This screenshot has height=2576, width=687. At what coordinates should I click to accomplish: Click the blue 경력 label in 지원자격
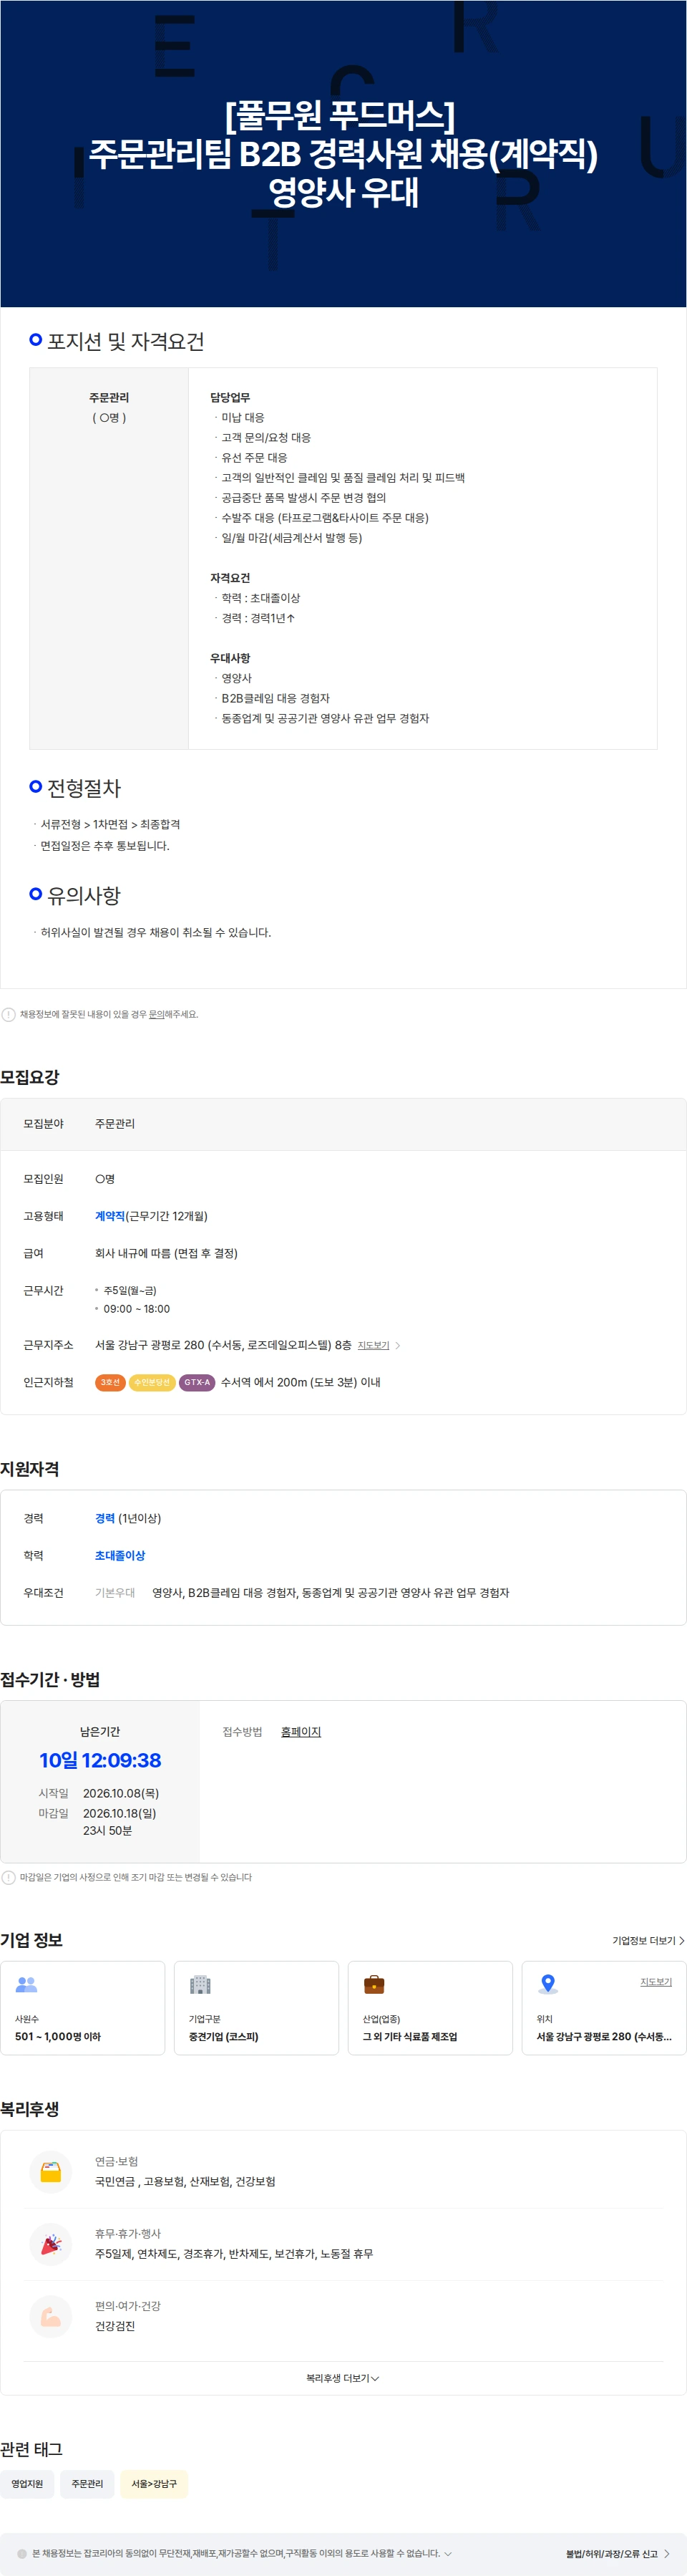point(105,1518)
